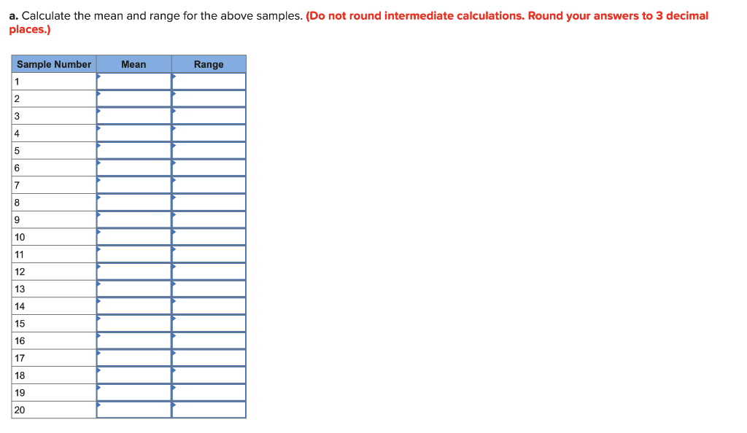Image resolution: width=747 pixels, height=433 pixels.
Task: Click the blue comment marker in Sample 2's Mean cell
Action: [98, 95]
